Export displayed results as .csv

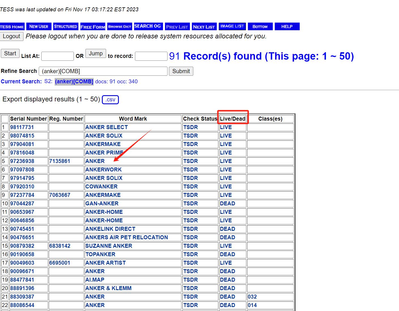[x=110, y=99]
